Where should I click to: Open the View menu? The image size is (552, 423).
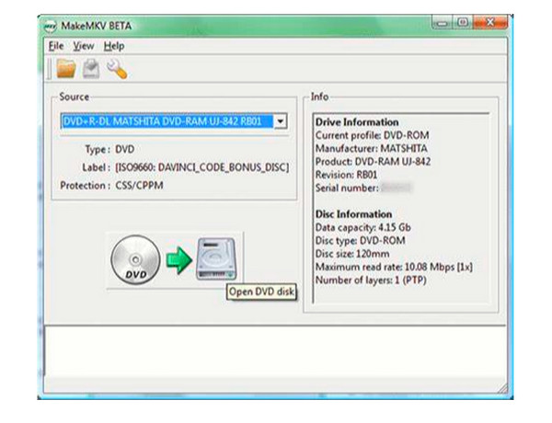(84, 46)
